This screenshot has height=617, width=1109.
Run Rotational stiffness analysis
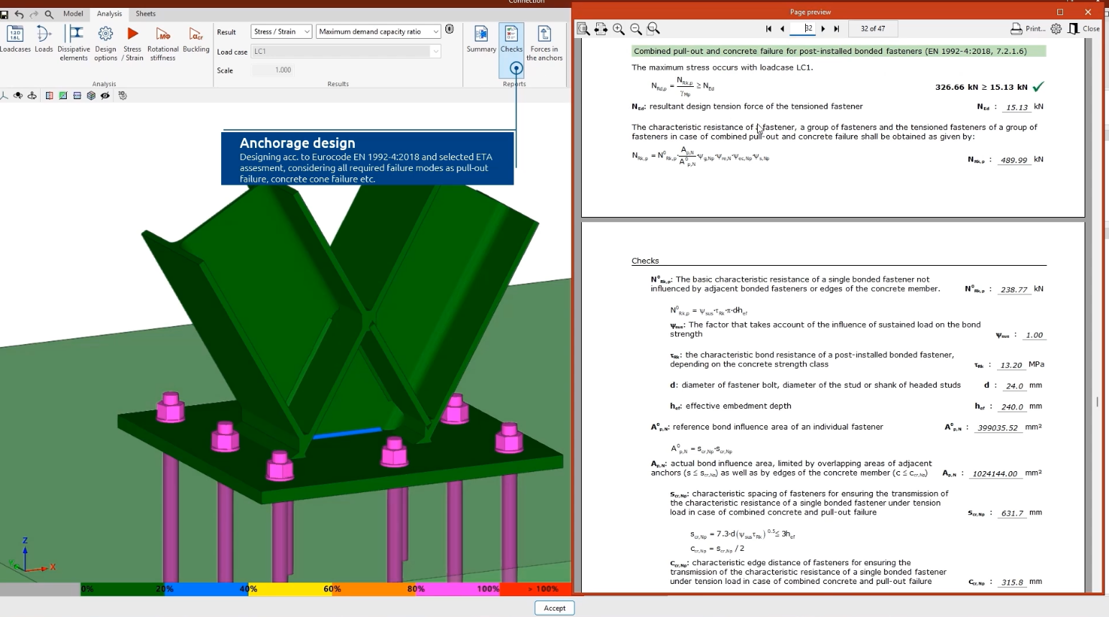163,43
